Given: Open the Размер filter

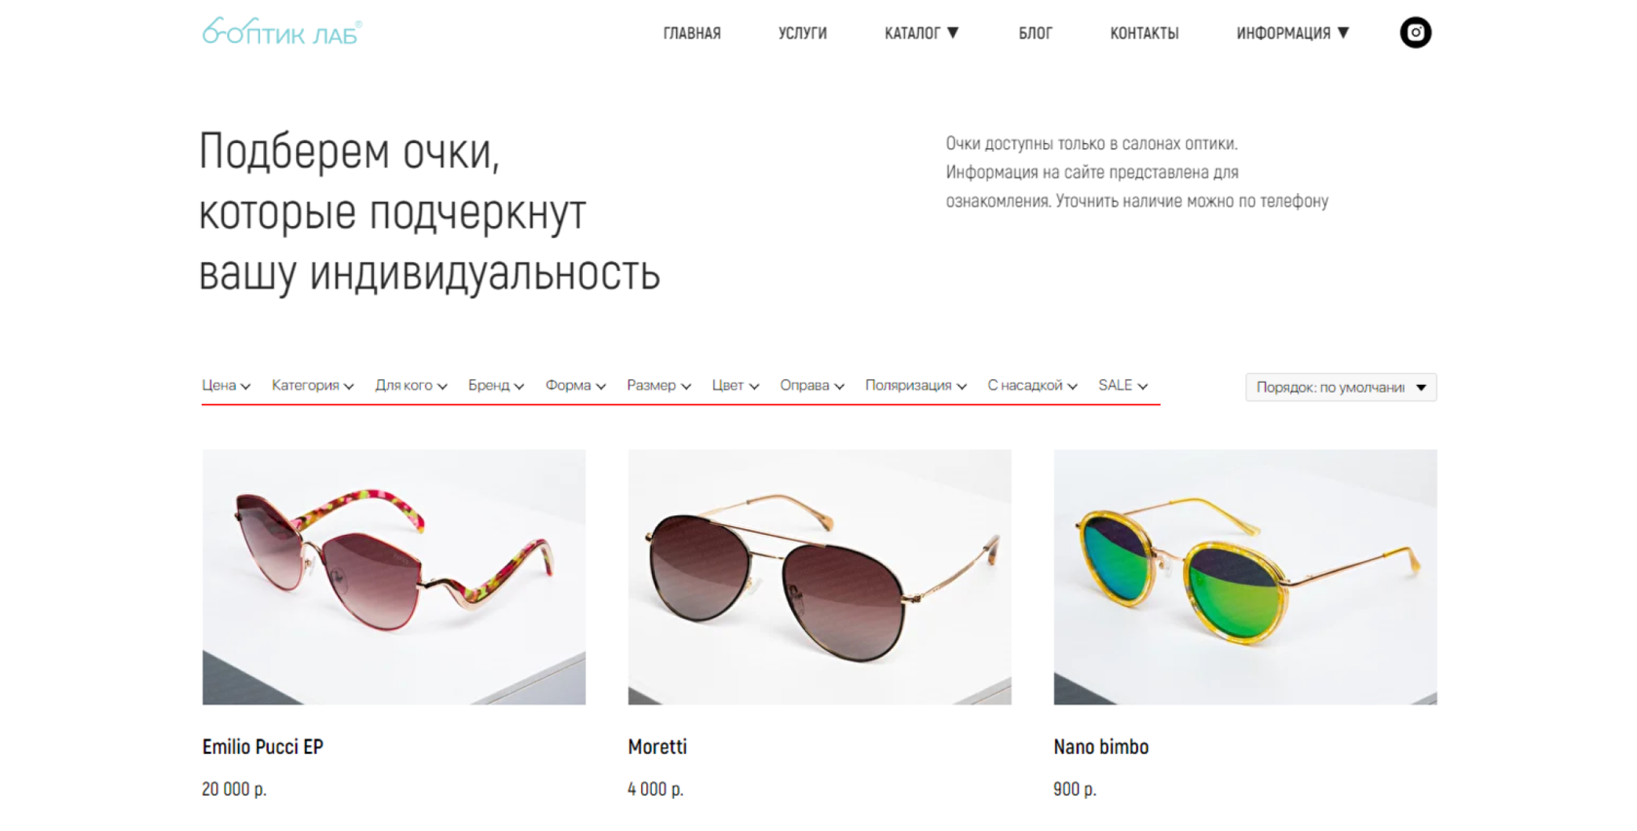Looking at the screenshot, I should (x=659, y=386).
